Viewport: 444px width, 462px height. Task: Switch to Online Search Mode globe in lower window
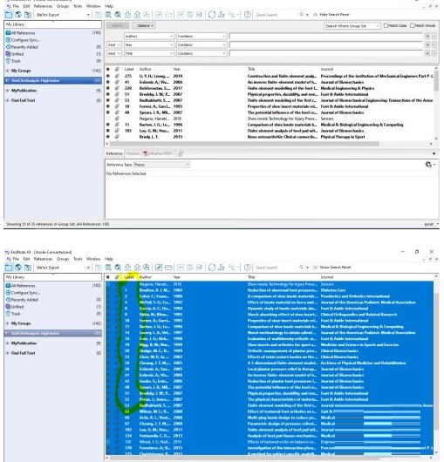coord(18,268)
